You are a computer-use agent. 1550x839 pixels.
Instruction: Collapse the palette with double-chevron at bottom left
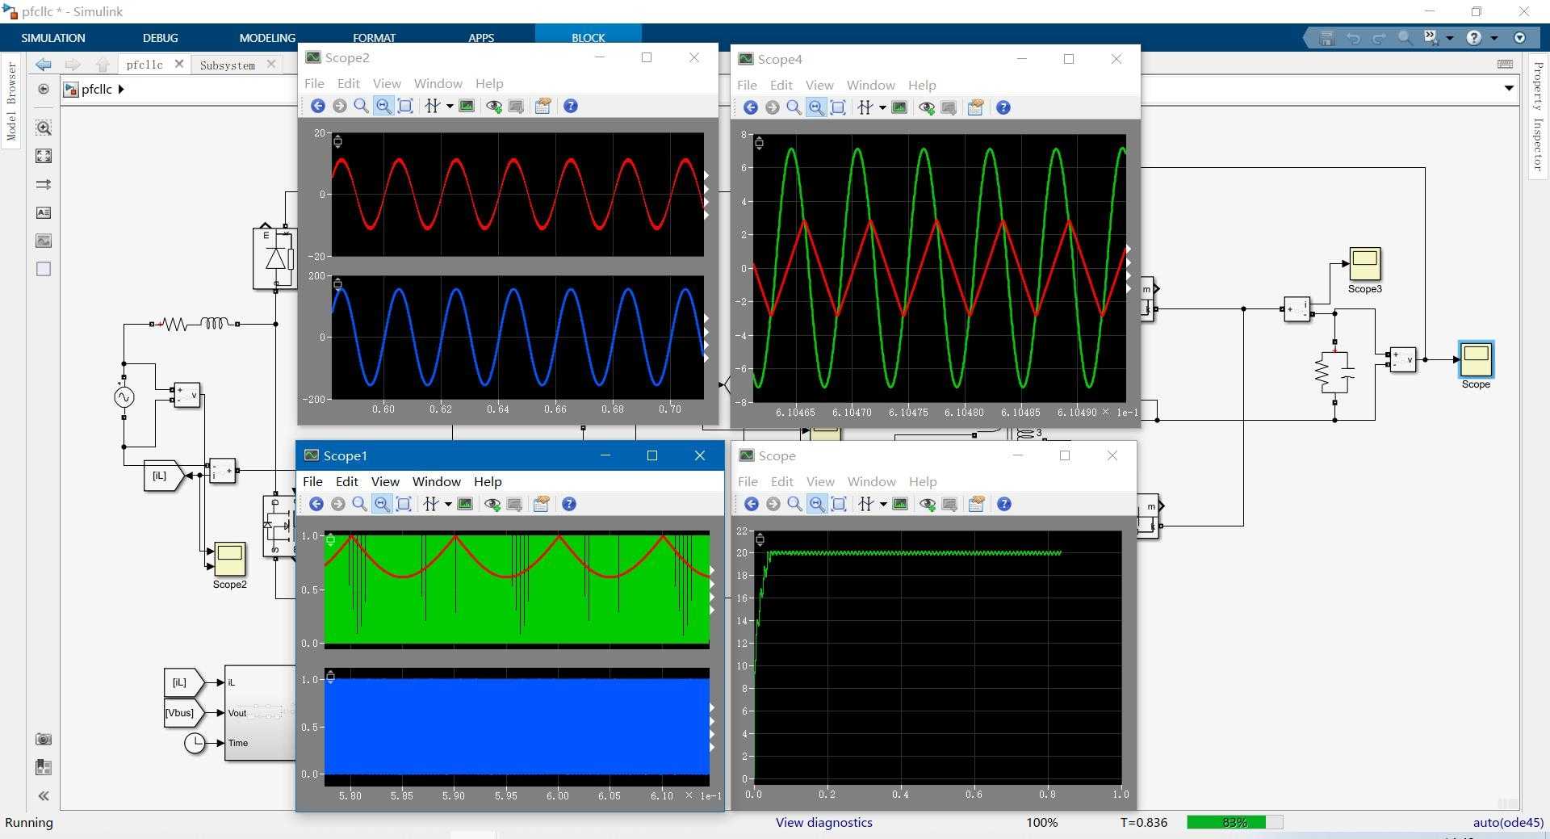42,795
